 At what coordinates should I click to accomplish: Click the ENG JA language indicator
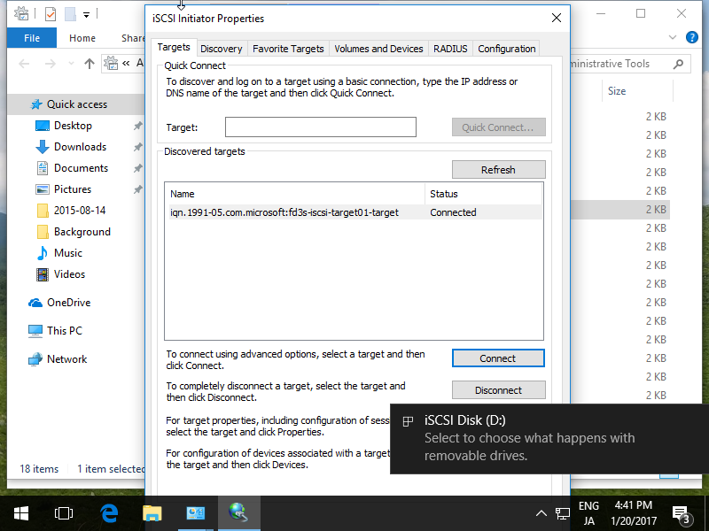coord(588,513)
